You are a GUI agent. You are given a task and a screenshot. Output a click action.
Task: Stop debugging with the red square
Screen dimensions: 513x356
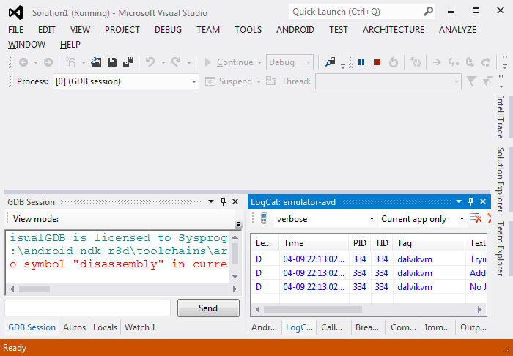click(x=377, y=62)
